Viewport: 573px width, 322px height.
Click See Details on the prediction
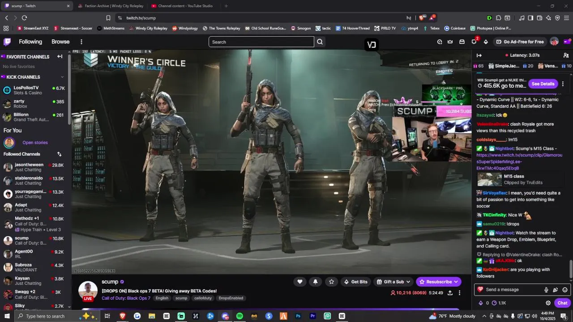[x=543, y=84]
